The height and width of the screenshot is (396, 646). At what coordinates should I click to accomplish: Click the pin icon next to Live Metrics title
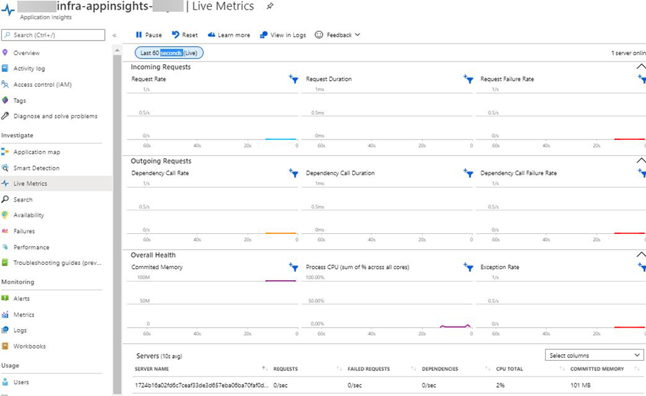pos(270,6)
